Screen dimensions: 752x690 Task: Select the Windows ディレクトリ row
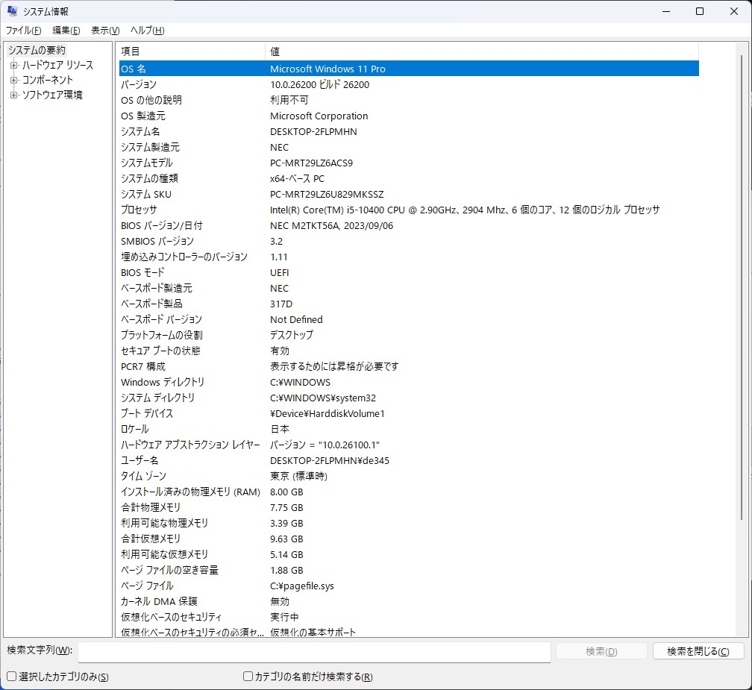409,382
